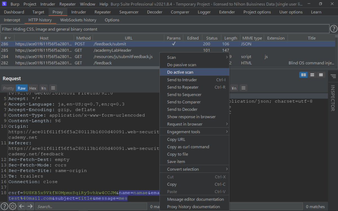Open the filter help question mark icon

pos(333,29)
